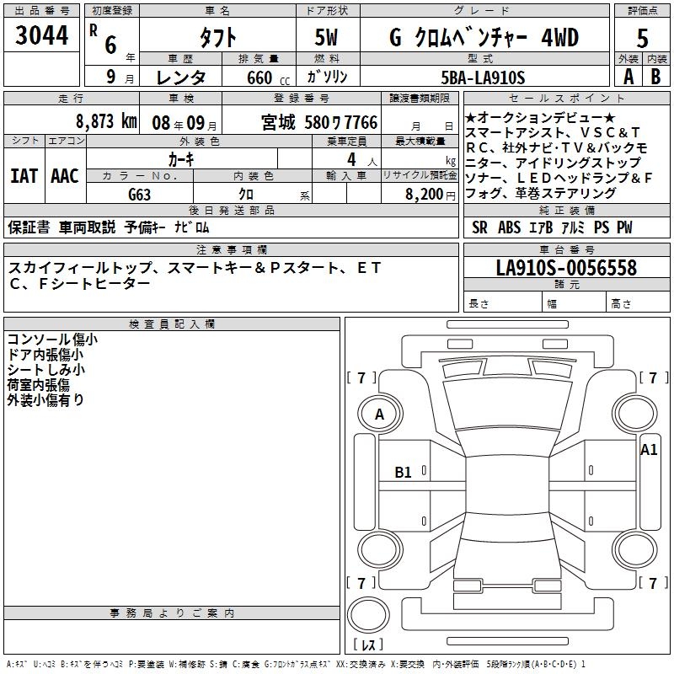
Task: Click the vehicle history value レンタ
Action: (x=181, y=78)
